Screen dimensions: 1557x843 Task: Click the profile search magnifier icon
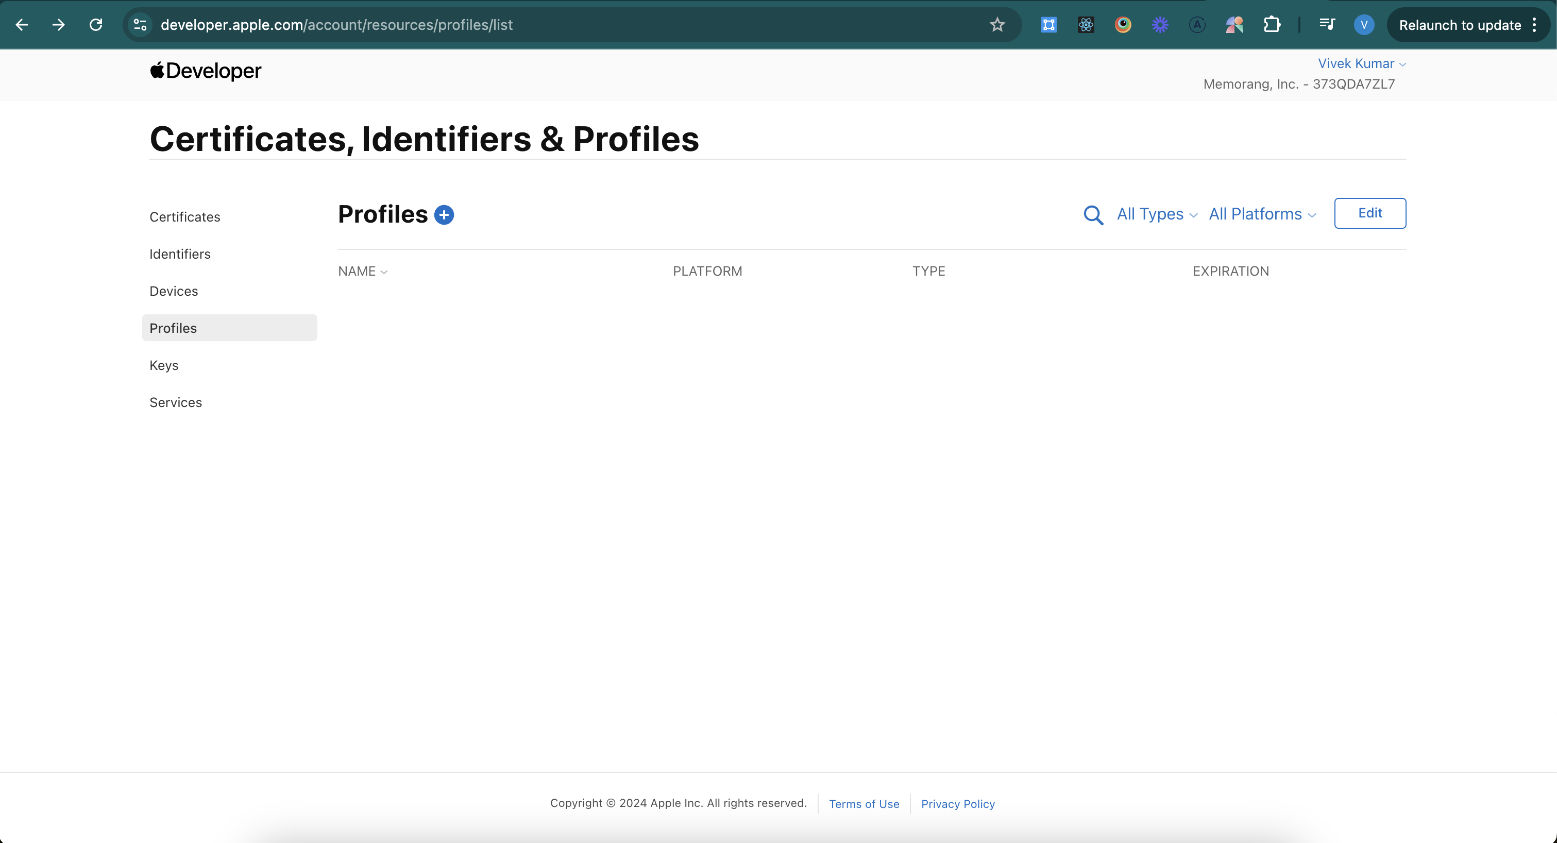[x=1093, y=214]
